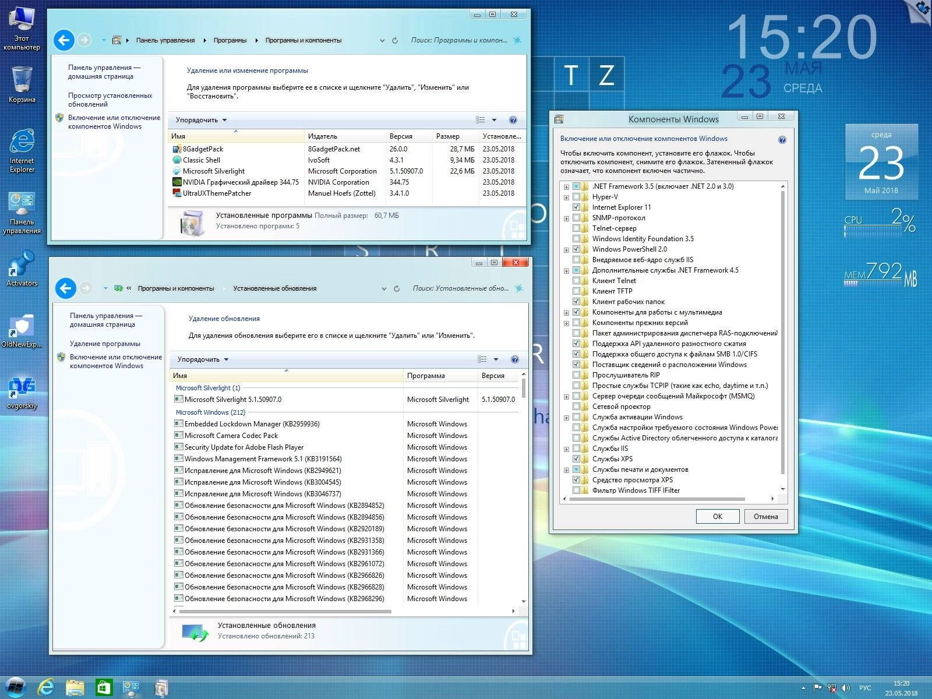This screenshot has height=699, width=932.
Task: Open the OldNewExp desktop shortcut
Action: click(x=22, y=331)
